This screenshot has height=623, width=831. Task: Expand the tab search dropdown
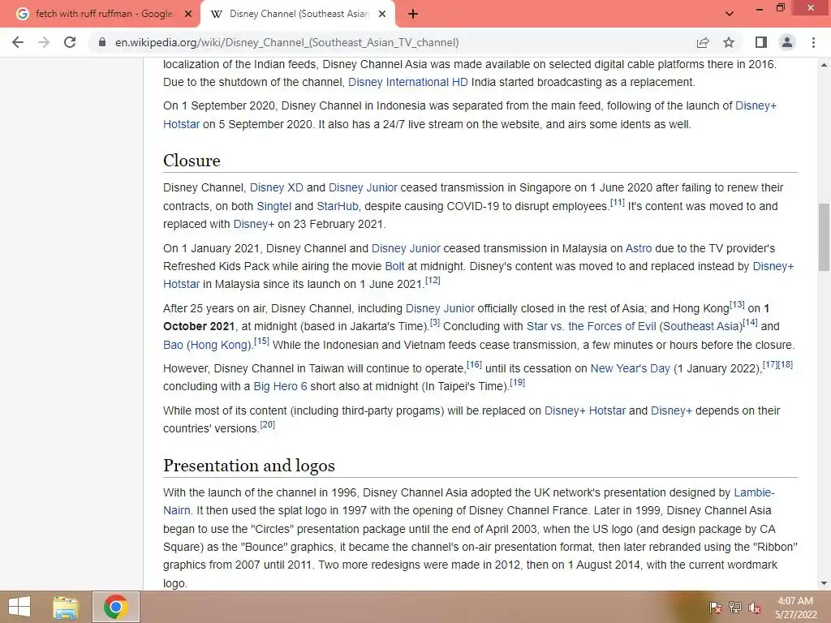[x=730, y=14]
